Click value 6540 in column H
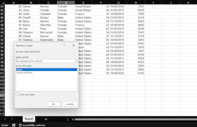 pyautogui.click(x=136, y=55)
